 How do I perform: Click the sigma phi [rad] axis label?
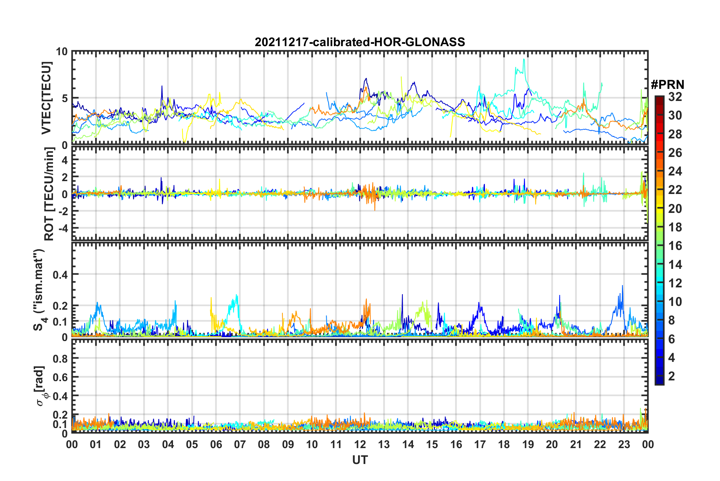(40, 386)
